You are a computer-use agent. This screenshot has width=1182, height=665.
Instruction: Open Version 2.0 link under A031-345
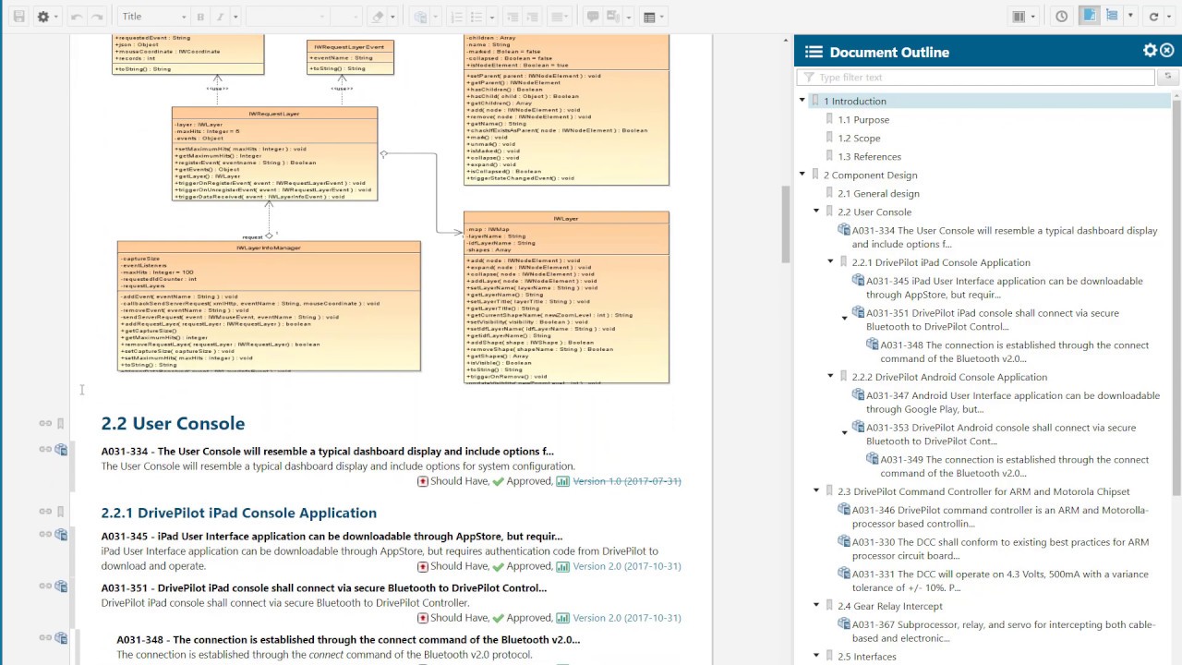tap(627, 566)
